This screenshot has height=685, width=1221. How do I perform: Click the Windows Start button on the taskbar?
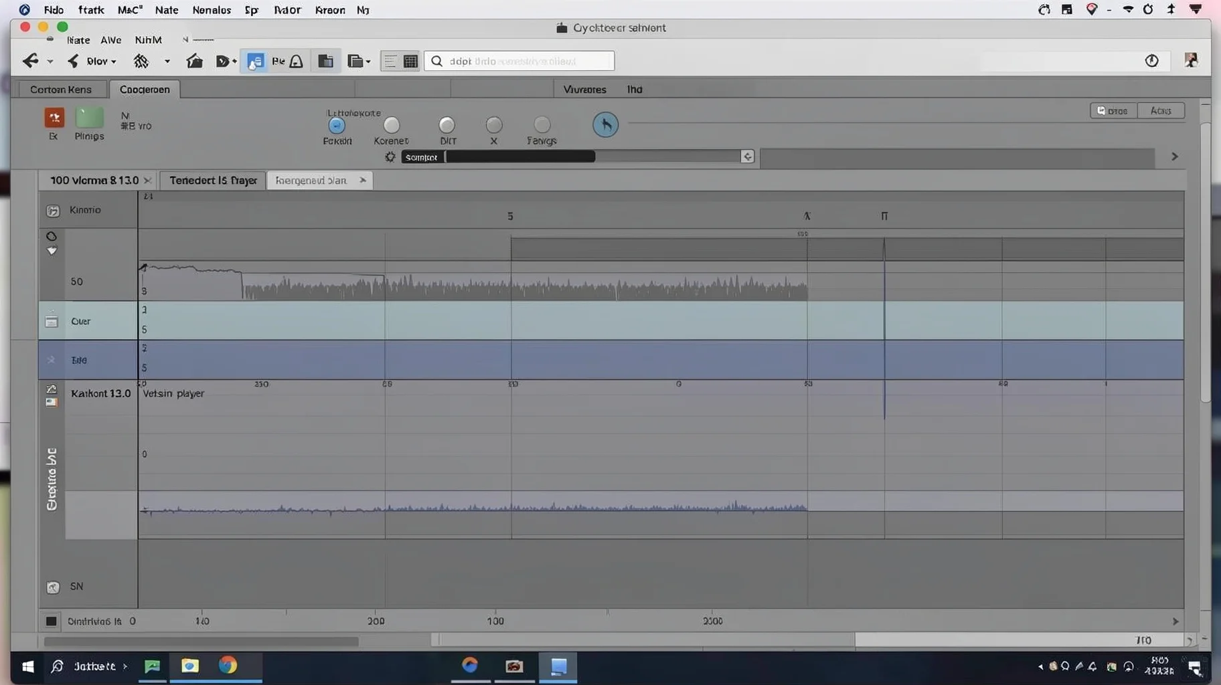(x=27, y=667)
